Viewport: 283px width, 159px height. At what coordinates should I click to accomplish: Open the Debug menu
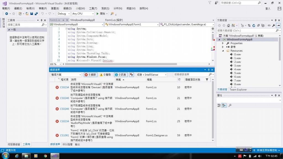67,9
